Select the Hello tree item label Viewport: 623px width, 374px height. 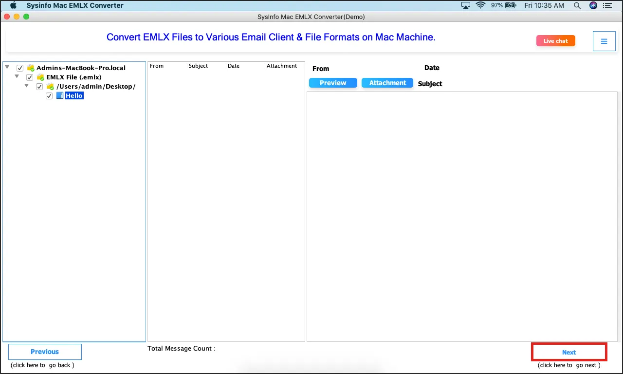(x=74, y=96)
